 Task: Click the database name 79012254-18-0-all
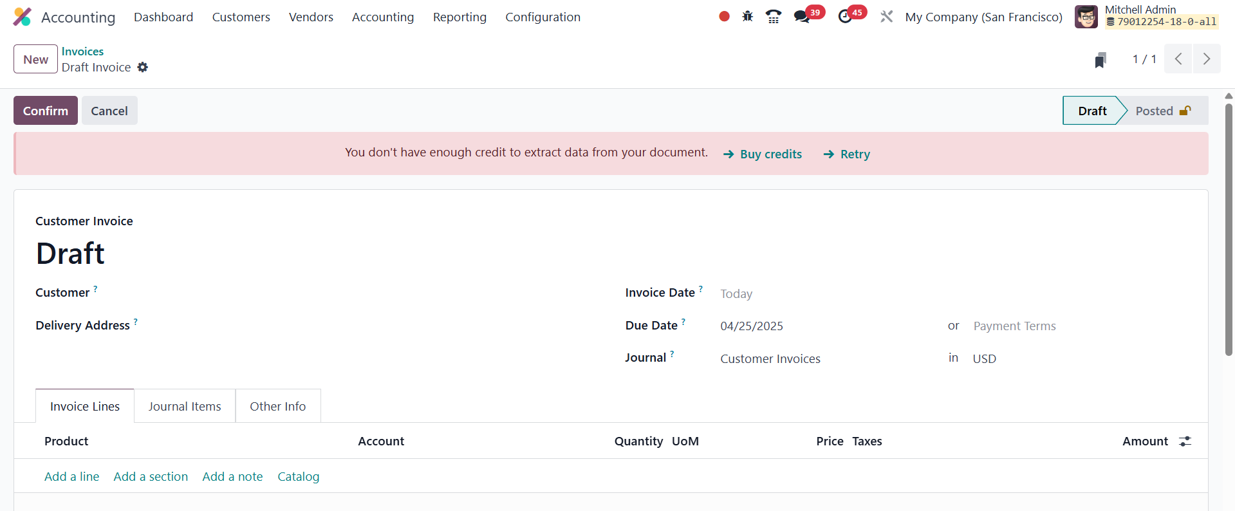(x=1162, y=22)
